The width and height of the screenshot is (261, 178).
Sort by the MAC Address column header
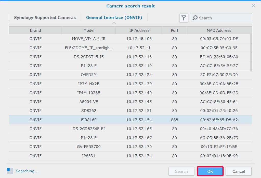[x=219, y=30]
